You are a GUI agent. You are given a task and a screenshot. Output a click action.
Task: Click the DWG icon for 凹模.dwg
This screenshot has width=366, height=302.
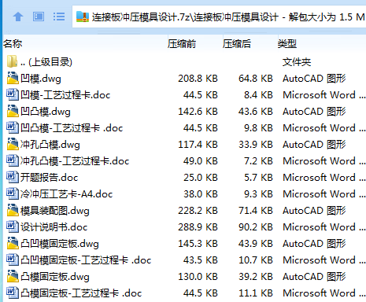click(13, 78)
